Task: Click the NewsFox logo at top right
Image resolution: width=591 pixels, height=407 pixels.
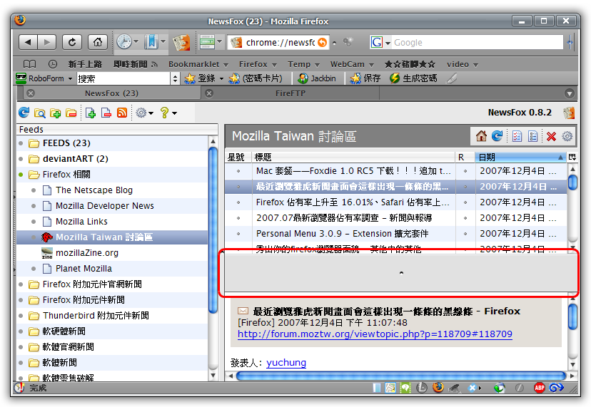Action: 569,113
